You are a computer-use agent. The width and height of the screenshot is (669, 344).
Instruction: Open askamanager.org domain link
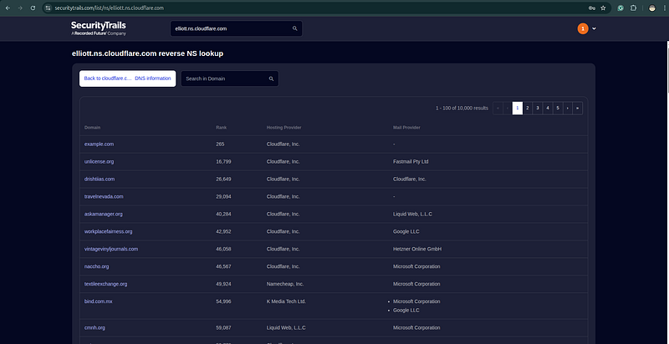pyautogui.click(x=103, y=214)
